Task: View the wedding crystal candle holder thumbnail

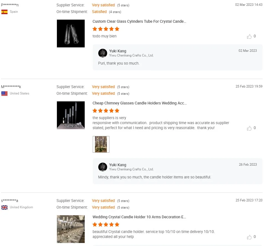Action: [71, 229]
